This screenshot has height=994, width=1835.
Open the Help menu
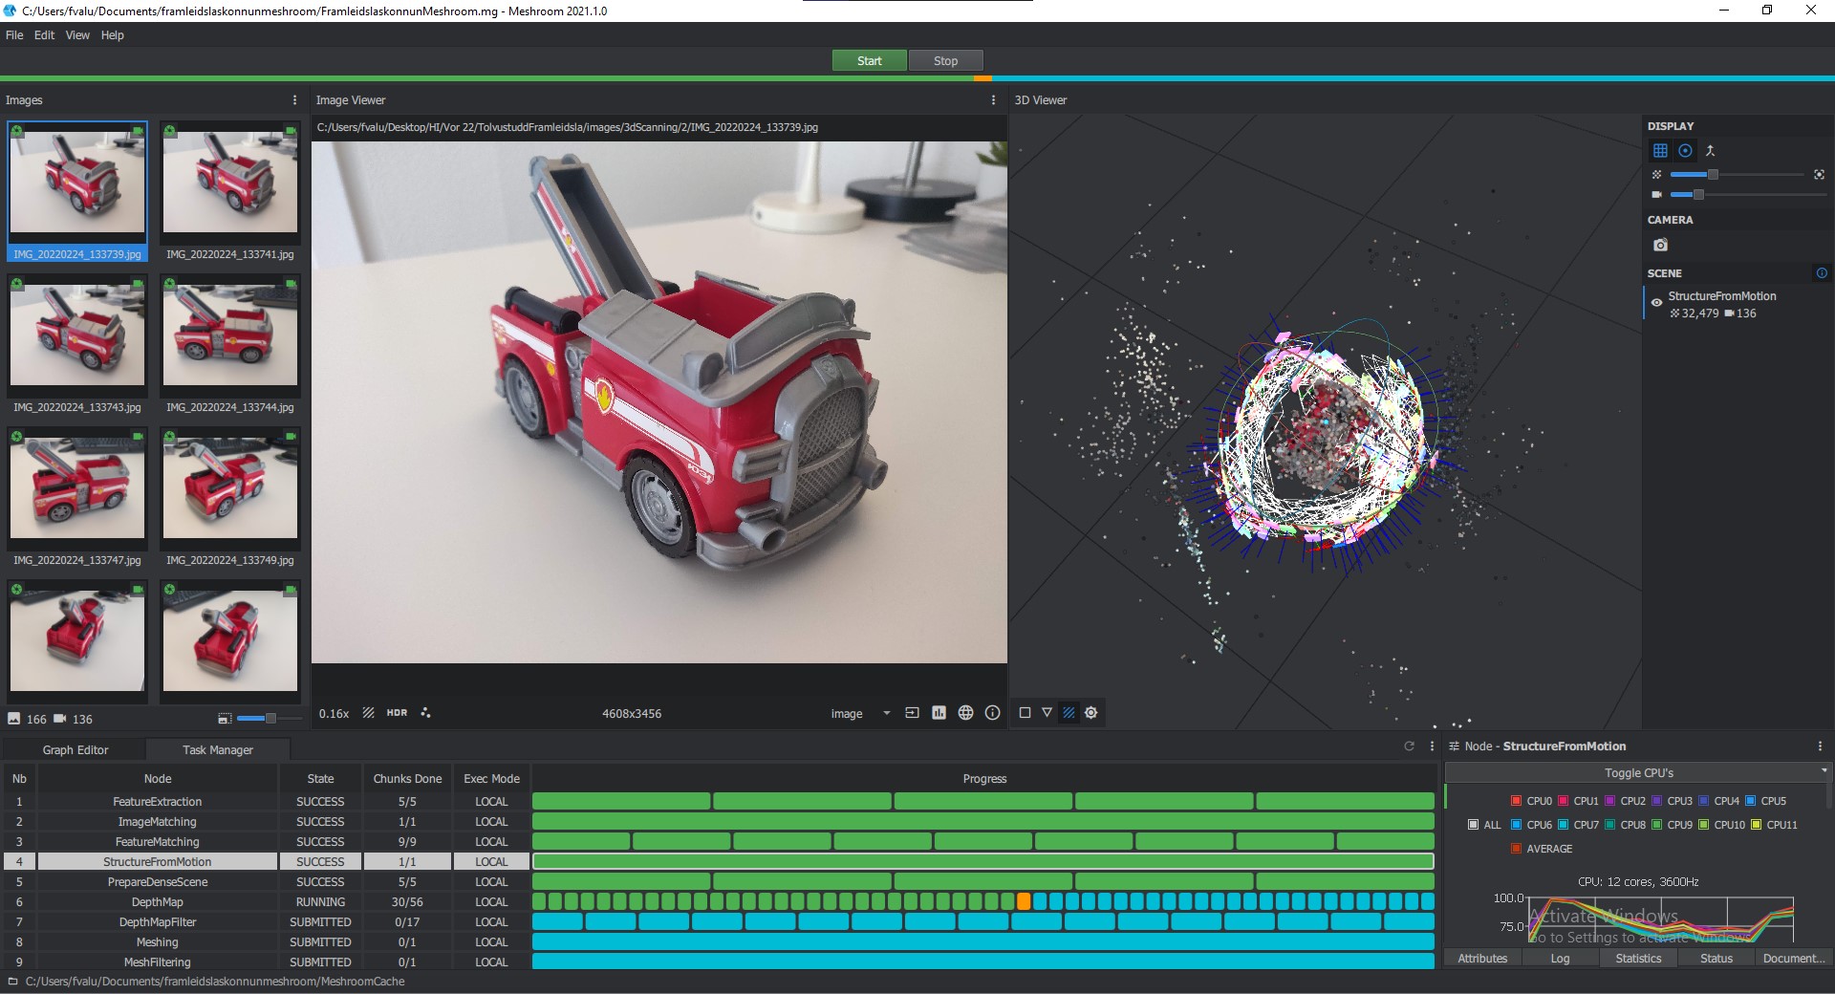[x=113, y=35]
